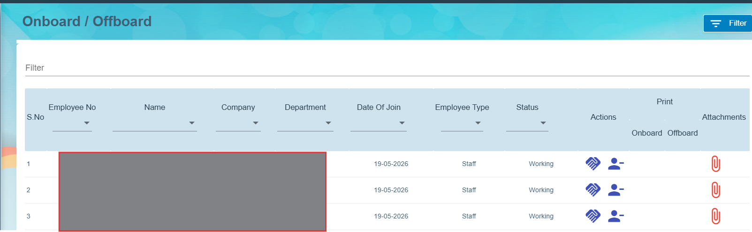Expand the Name column filter dropdown
Viewport: 752px width, 232px height.
pyautogui.click(x=155, y=123)
